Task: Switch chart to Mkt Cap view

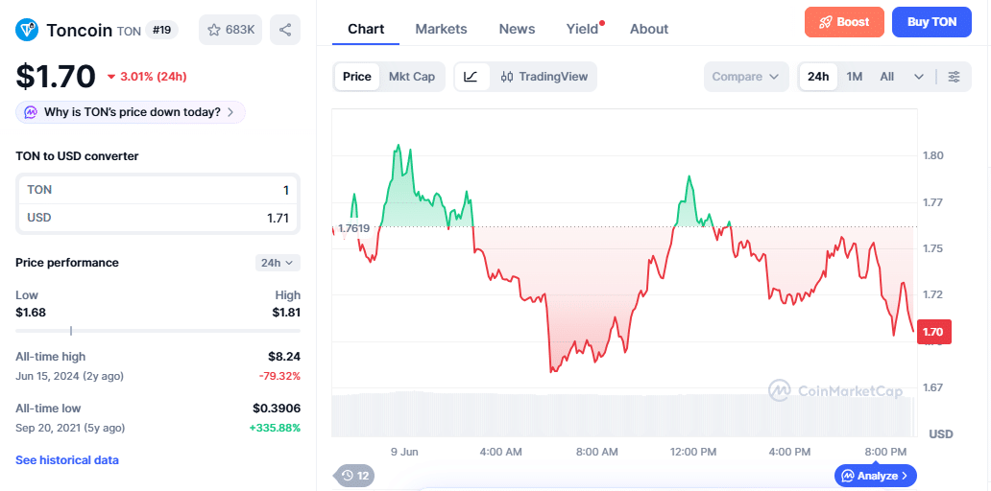Action: (411, 77)
